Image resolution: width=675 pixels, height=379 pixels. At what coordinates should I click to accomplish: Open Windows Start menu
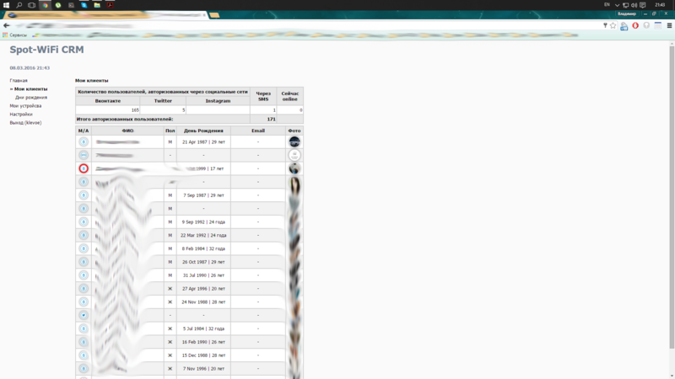[6, 5]
